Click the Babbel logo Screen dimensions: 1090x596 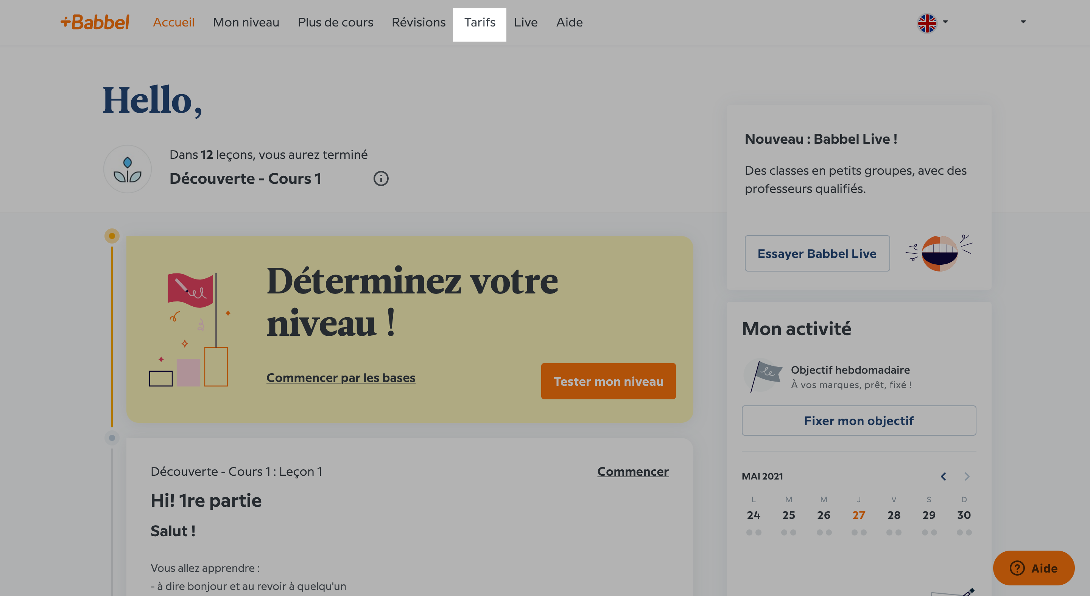tap(95, 22)
